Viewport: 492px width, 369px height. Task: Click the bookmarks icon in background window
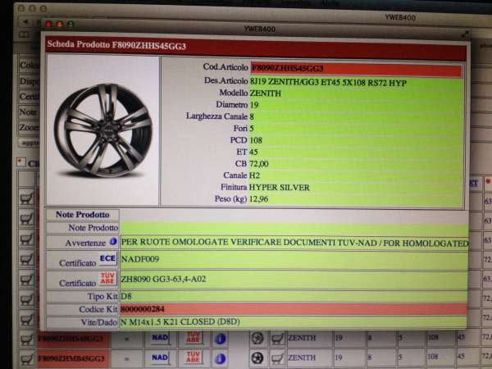(x=24, y=34)
